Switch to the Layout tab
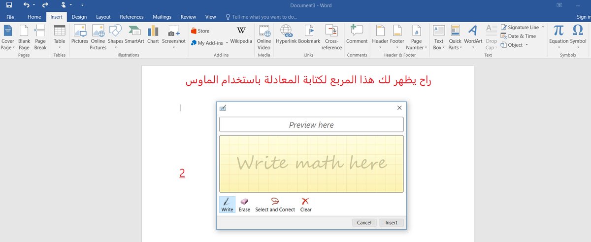Image resolution: width=591 pixels, height=242 pixels. click(x=103, y=17)
